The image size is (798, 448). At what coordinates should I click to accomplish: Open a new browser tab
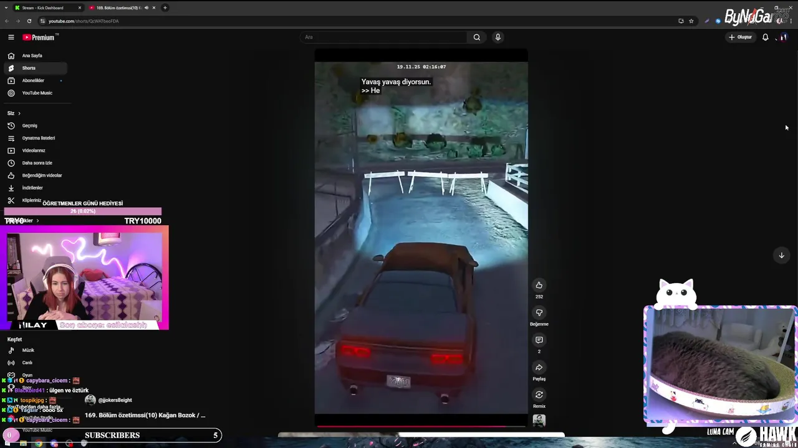165,7
